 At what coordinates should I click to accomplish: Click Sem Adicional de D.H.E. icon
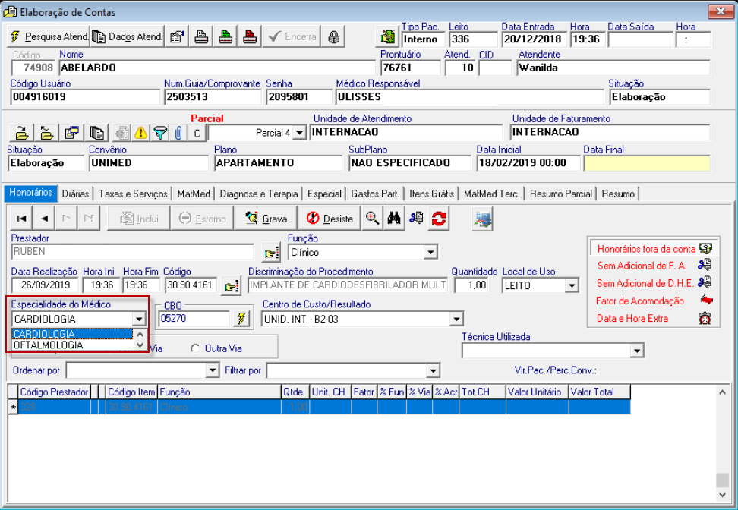click(705, 282)
